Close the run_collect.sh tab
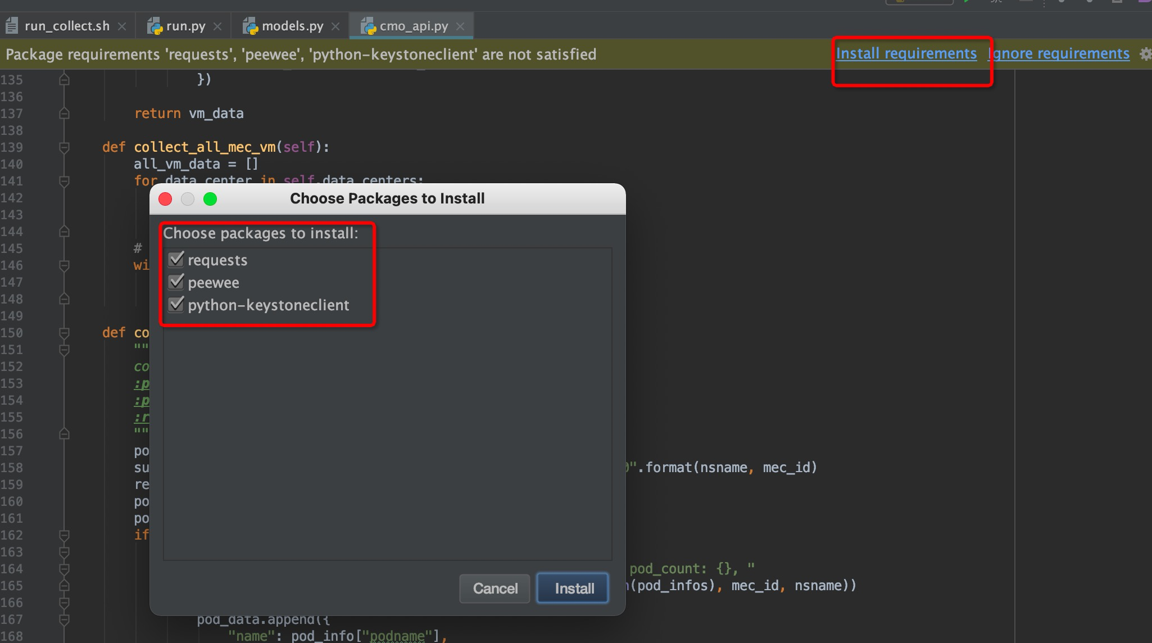1152x643 pixels. tap(122, 26)
